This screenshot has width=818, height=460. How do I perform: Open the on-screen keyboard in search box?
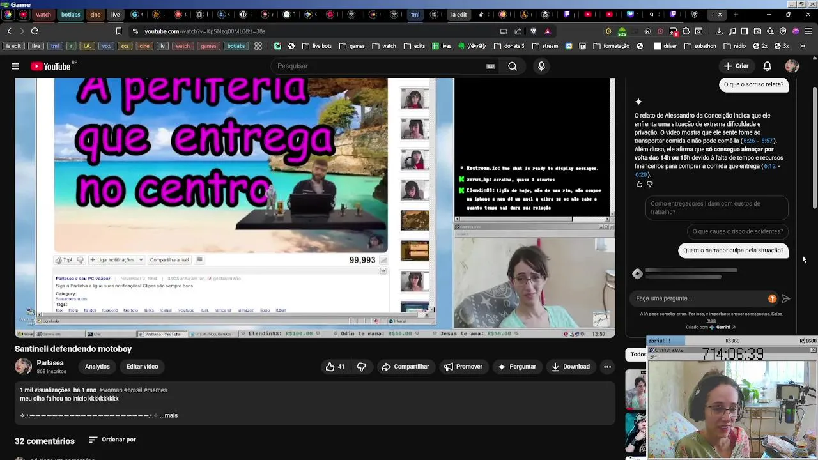[x=490, y=66]
